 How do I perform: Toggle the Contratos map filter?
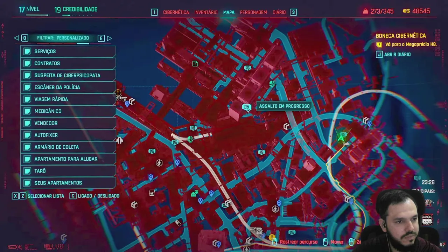point(68,63)
